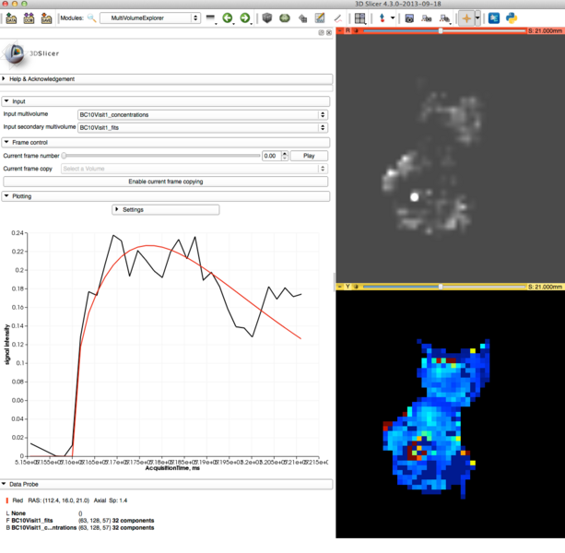Image resolution: width=565 pixels, height=553 pixels.
Task: Expand the plot Settings section
Action: [166, 209]
